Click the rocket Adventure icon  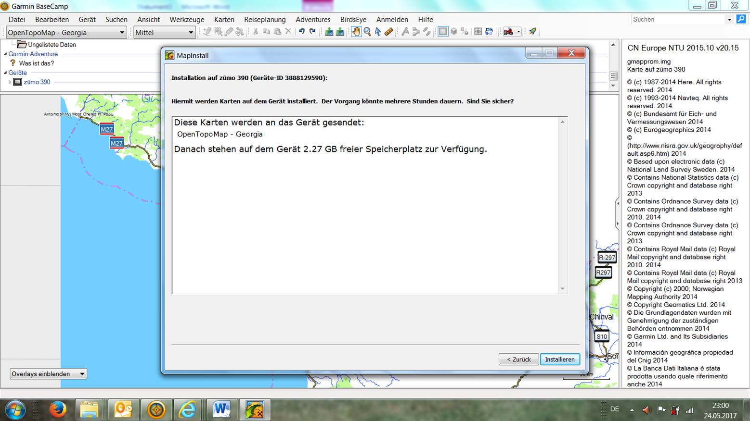click(x=532, y=32)
